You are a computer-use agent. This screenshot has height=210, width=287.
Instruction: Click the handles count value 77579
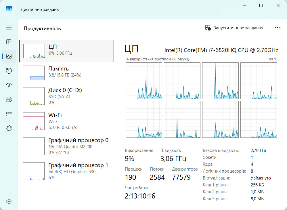click(181, 177)
